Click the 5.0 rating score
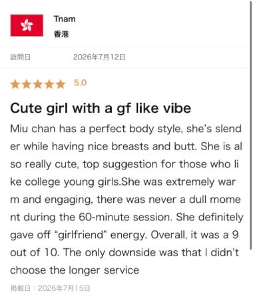Image resolution: width=253 pixels, height=299 pixels. pyautogui.click(x=80, y=83)
